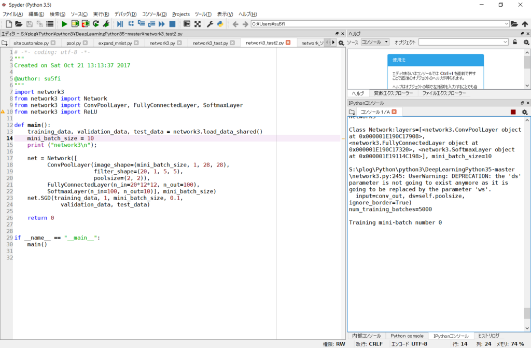Open the 検索 menu
531x348 pixels.
[x=57, y=14]
